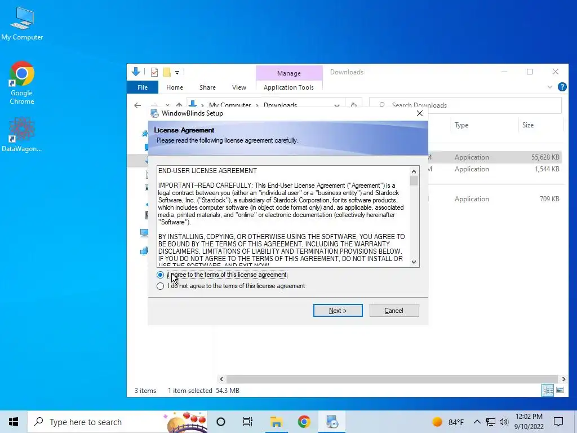Expand the Explorer ribbon chevron
Screen dimensions: 577x433
pos(550,87)
